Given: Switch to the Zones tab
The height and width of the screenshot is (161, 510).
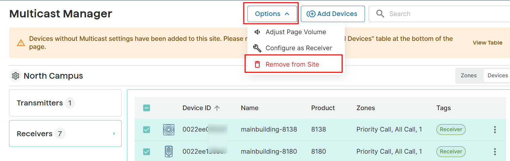Looking at the screenshot, I should [469, 76].
